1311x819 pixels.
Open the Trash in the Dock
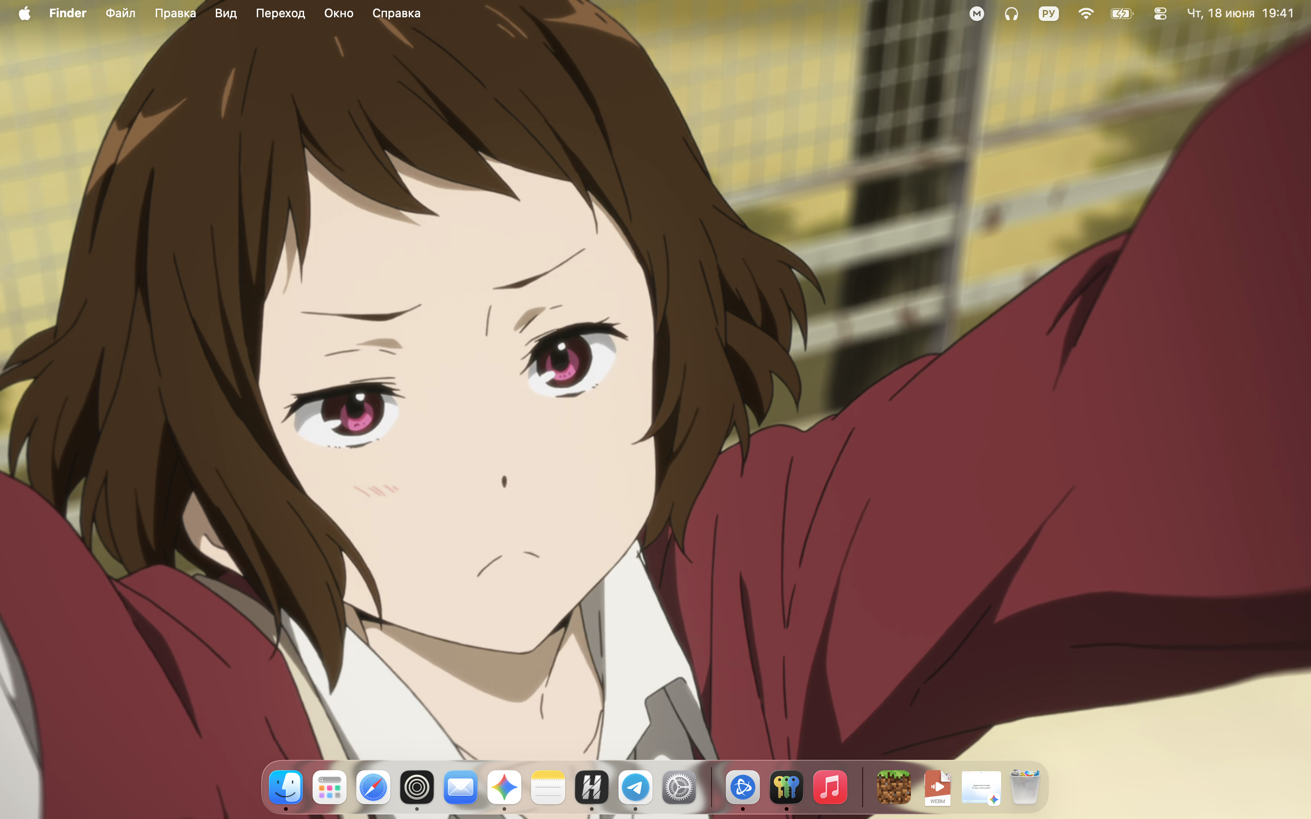click(1025, 787)
